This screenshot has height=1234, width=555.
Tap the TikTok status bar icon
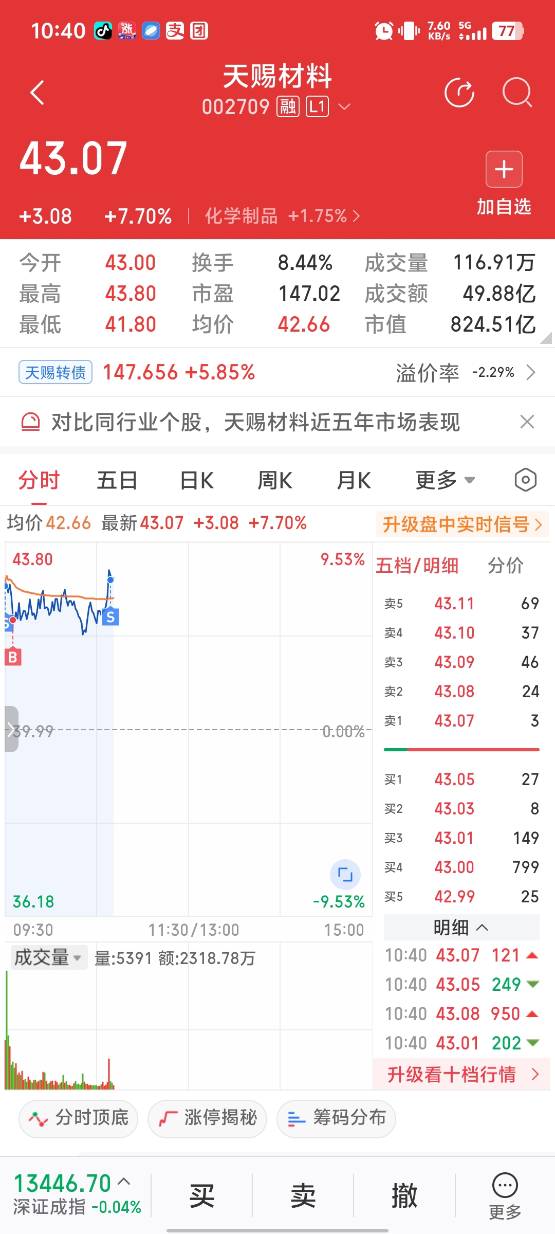pyautogui.click(x=103, y=31)
